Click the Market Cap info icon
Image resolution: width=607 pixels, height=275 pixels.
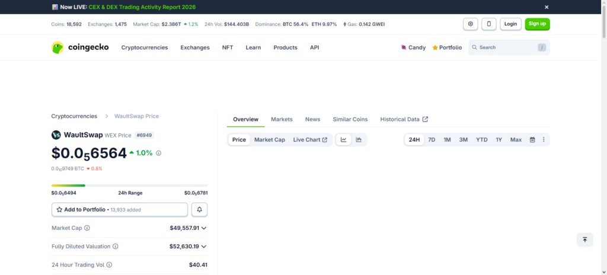pyautogui.click(x=87, y=228)
